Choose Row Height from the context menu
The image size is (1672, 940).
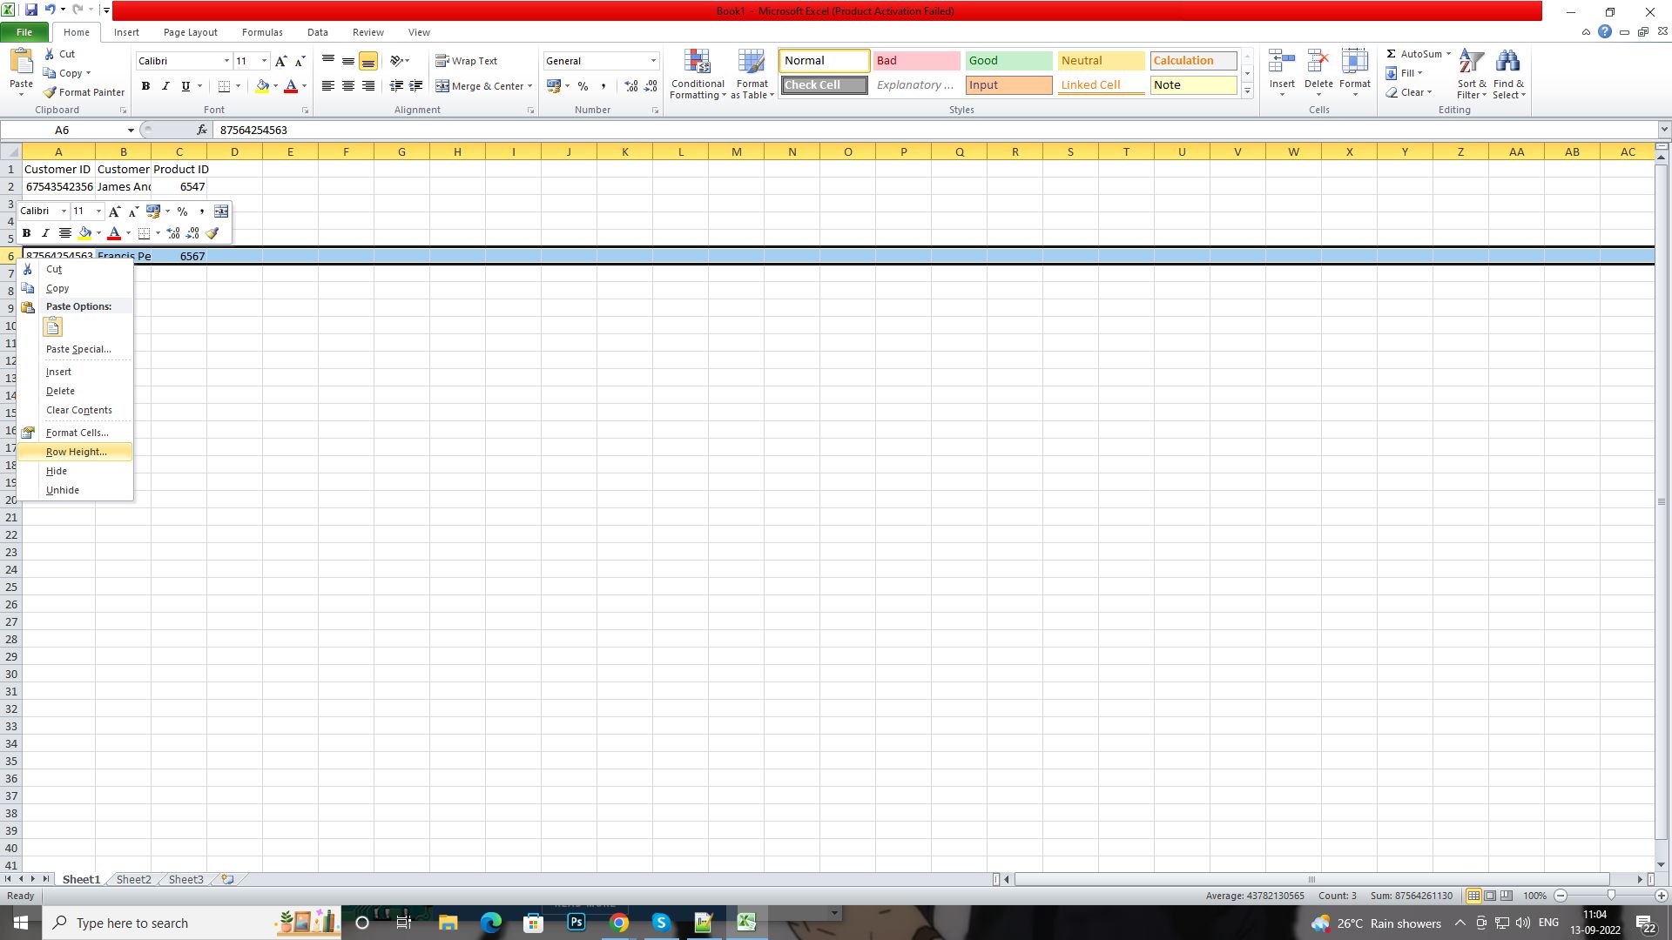74,452
